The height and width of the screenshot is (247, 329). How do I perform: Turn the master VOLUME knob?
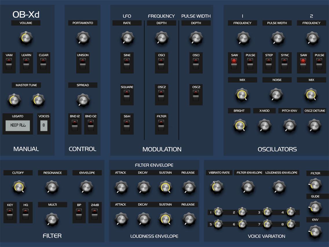(x=26, y=38)
